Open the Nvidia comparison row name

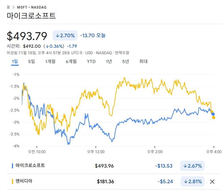pyautogui.click(x=24, y=181)
